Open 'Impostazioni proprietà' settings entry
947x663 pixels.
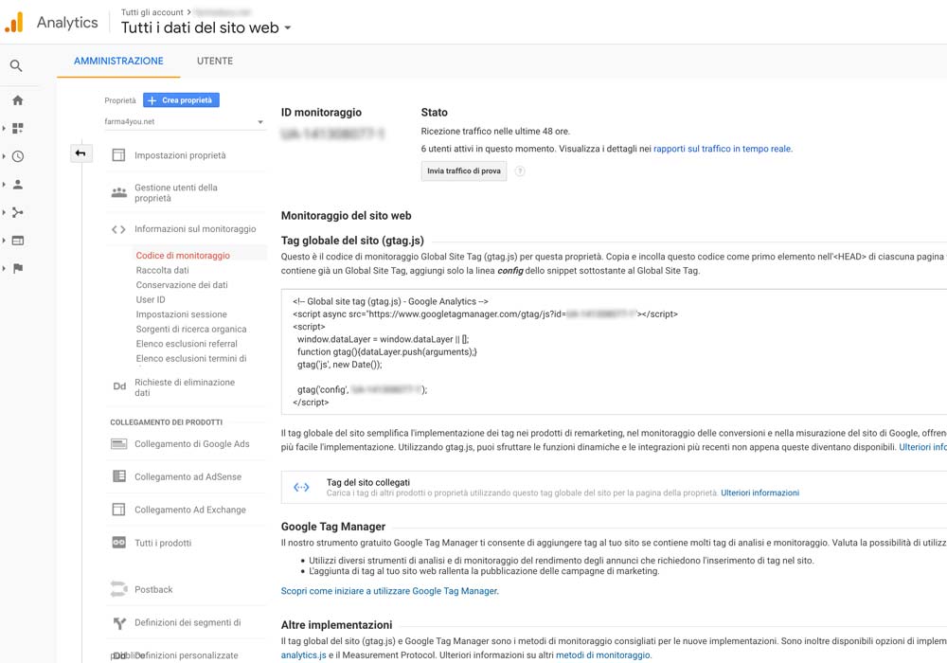click(x=180, y=155)
